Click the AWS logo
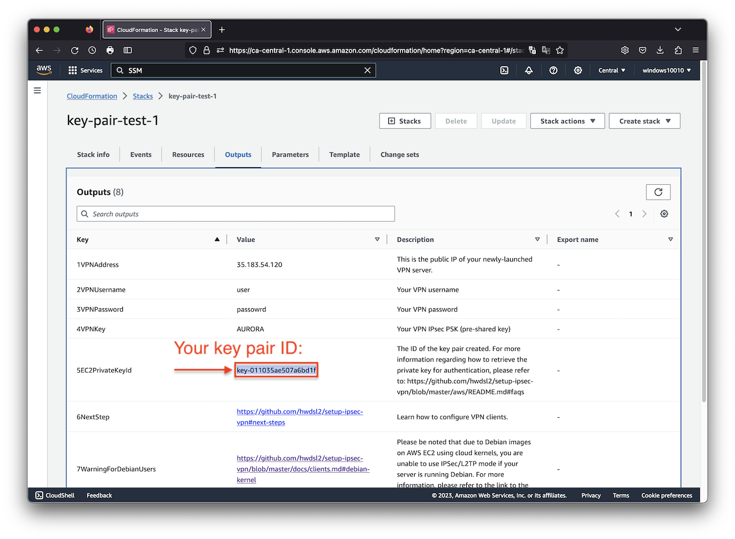The image size is (735, 539). point(44,70)
